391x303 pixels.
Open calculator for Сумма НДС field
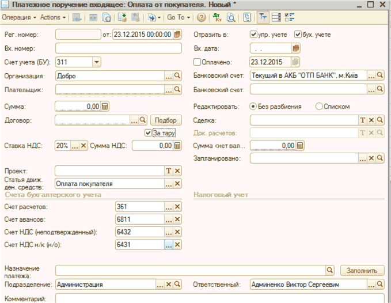coord(177,146)
